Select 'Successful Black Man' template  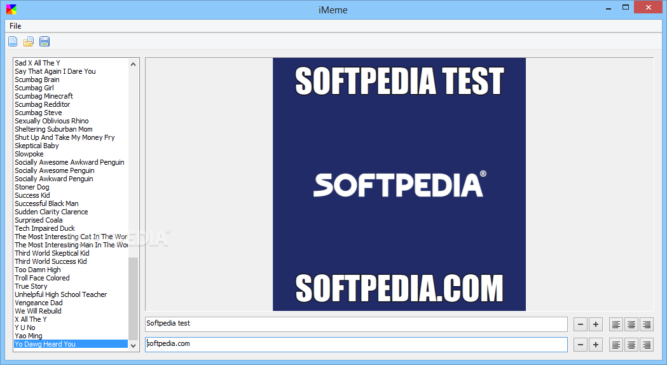(46, 203)
